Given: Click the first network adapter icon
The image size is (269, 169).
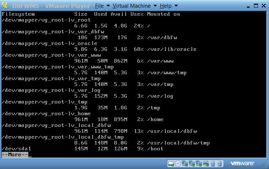Looking at the screenshot, I should (185, 163).
